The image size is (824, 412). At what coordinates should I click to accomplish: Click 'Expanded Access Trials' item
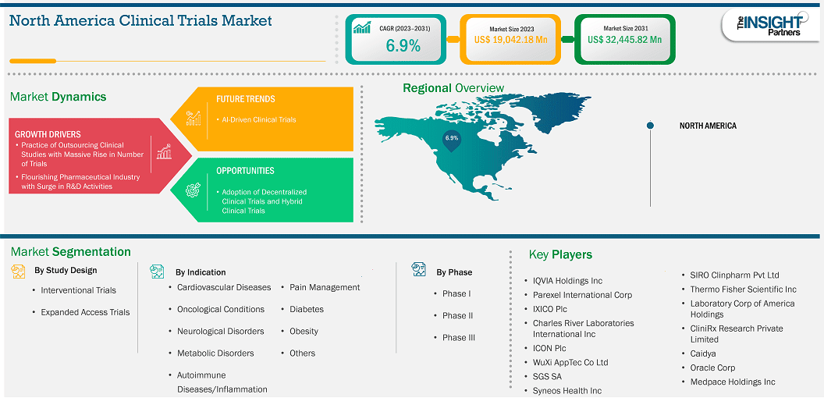[x=85, y=312]
